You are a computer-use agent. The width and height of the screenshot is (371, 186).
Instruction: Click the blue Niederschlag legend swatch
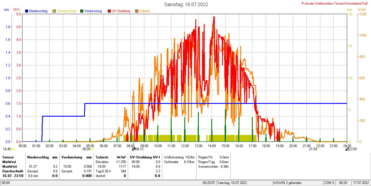coord(27,11)
